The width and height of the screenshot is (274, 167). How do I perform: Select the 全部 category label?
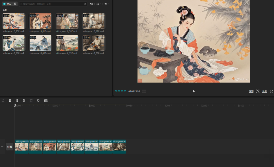[x=5, y=10]
